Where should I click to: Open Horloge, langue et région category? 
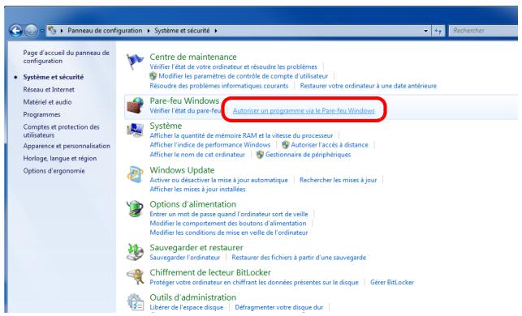point(60,159)
